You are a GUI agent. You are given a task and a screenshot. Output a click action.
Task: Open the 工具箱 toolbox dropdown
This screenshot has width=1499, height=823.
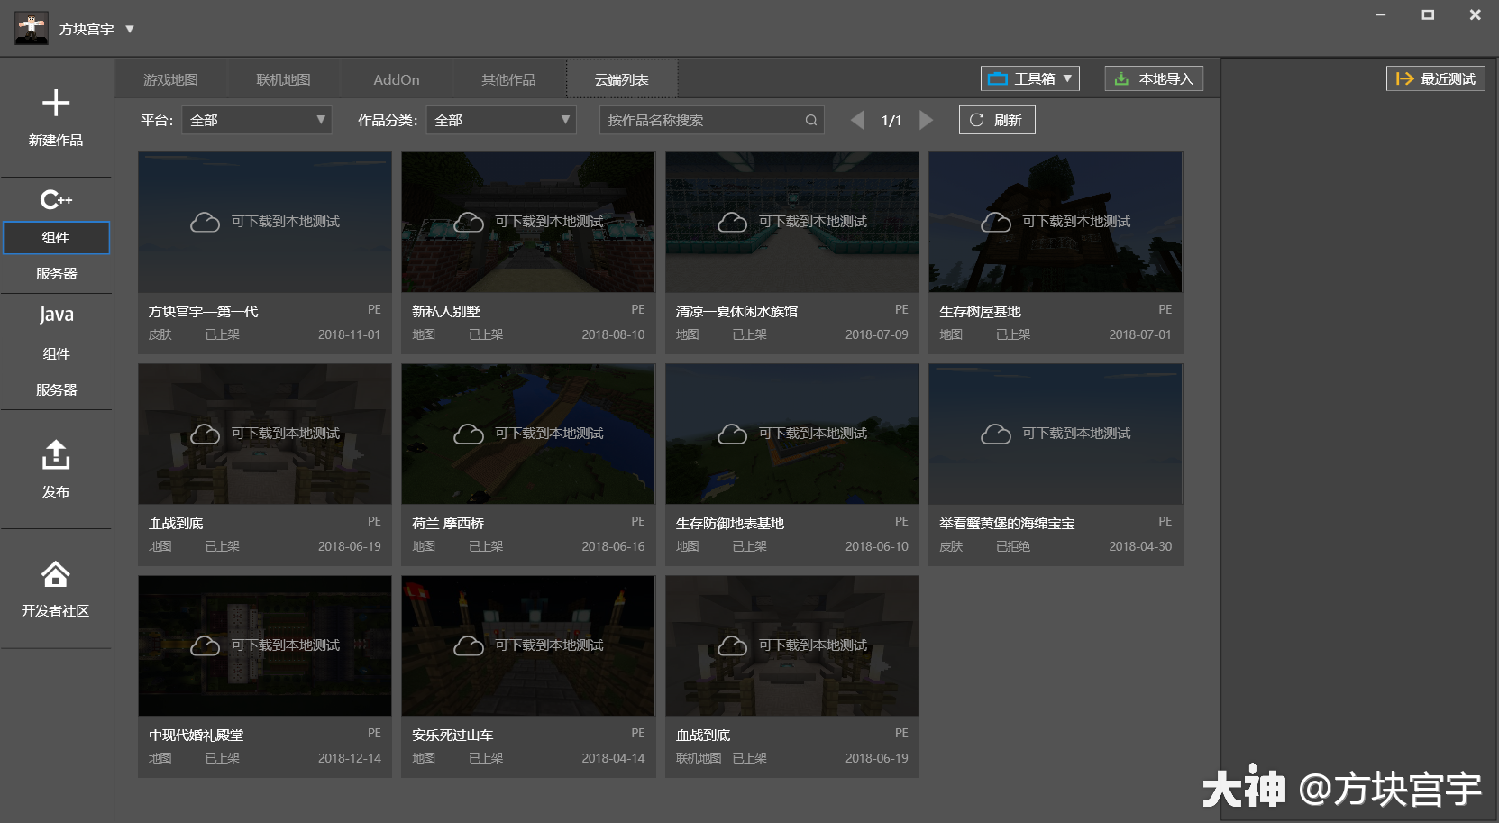(1029, 79)
